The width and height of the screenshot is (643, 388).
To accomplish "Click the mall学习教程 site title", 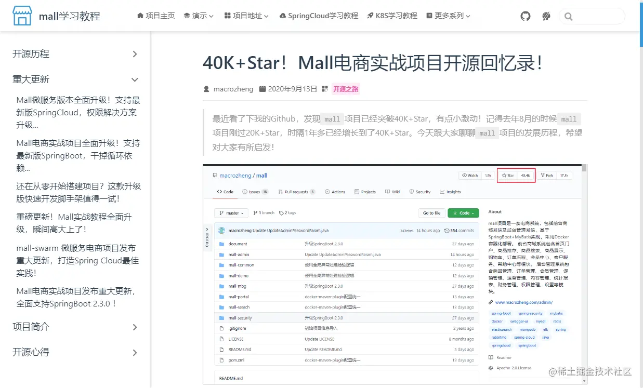I will (x=70, y=16).
